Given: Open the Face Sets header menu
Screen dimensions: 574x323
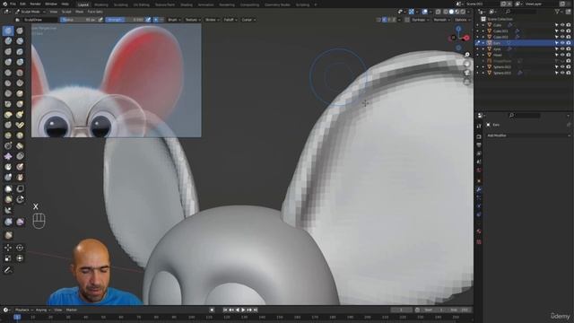Looking at the screenshot, I should 95,12.
